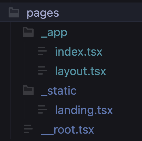Click the file icon next to layout.tsx

coord(42,70)
